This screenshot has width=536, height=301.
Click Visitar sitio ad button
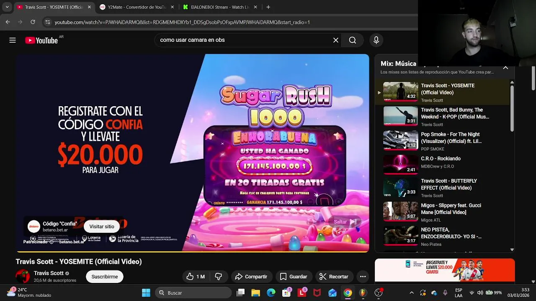click(102, 227)
